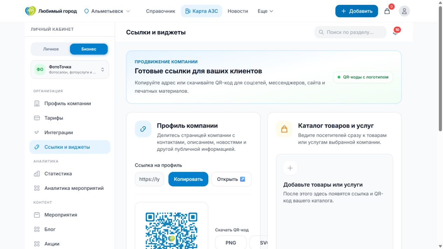Expand the Еще navigation menu
Viewport: 443px width, 249px height.
[x=265, y=11]
